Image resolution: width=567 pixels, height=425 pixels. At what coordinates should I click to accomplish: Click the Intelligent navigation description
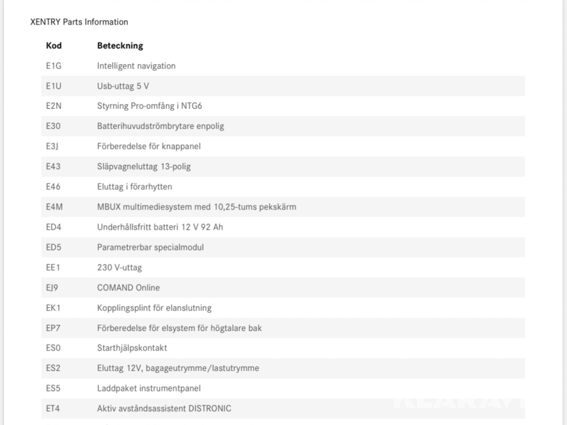[x=136, y=65]
